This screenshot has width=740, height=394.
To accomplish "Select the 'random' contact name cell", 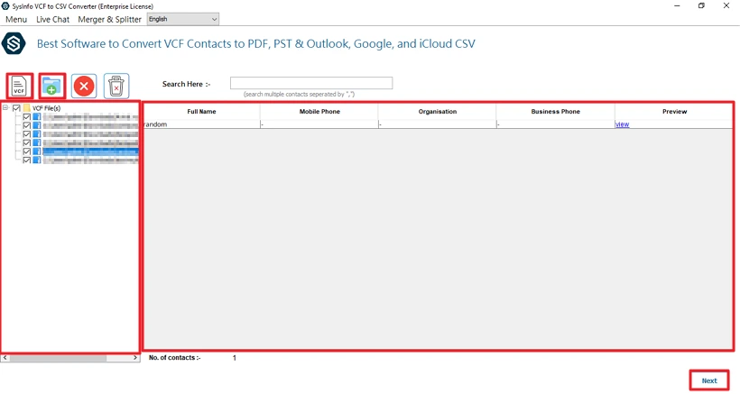I will pyautogui.click(x=201, y=124).
